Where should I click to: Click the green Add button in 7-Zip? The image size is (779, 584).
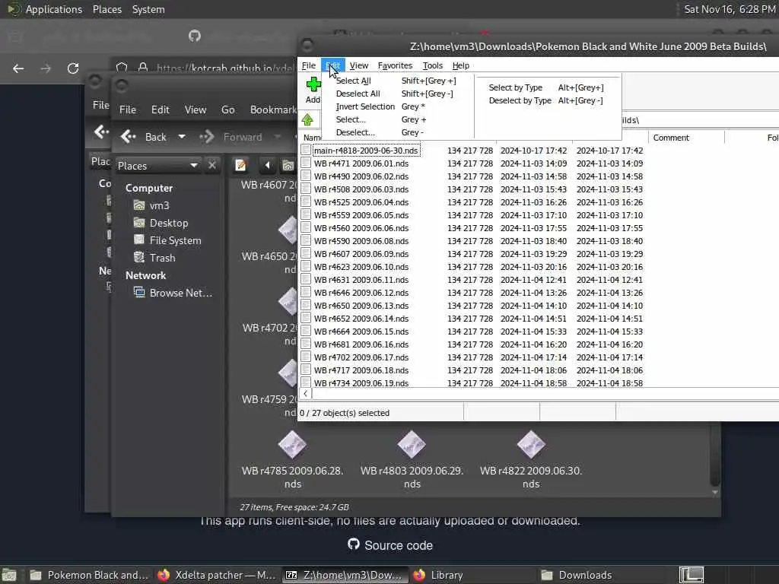click(x=313, y=90)
